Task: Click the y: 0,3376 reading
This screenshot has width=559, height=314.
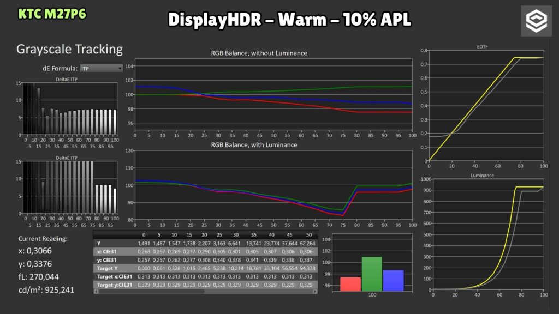Action: tap(35, 264)
